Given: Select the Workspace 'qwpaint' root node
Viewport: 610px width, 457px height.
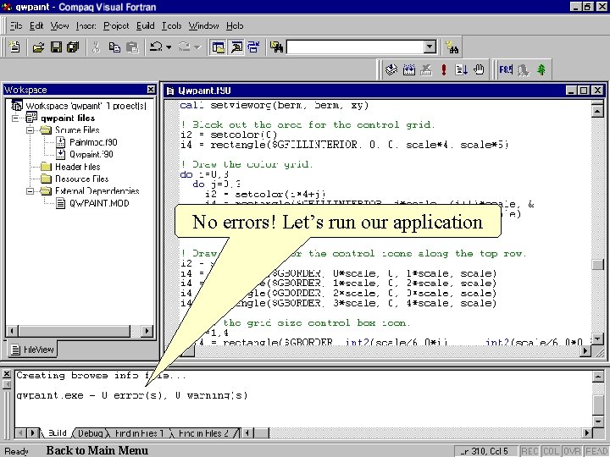Looking at the screenshot, I should [x=86, y=106].
